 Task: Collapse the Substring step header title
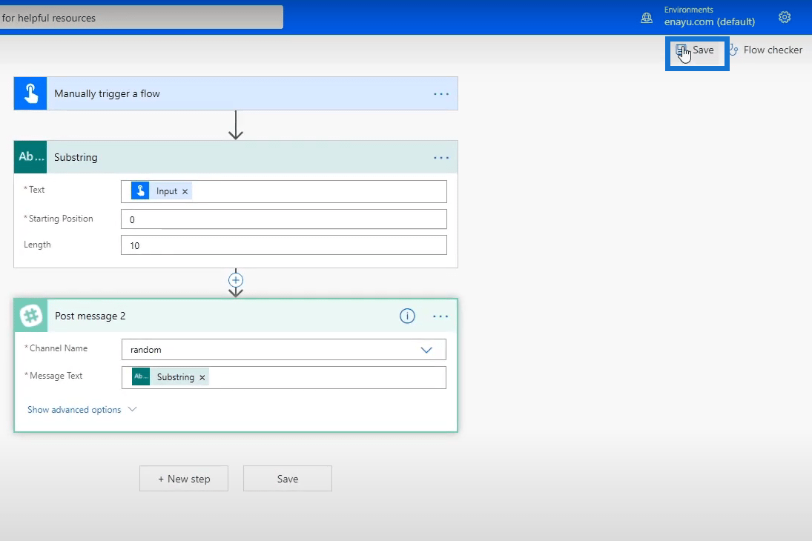pos(76,157)
